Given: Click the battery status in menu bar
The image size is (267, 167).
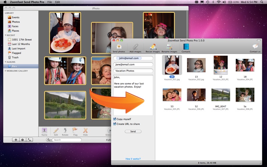Looking at the screenshot, I should click(233, 2).
